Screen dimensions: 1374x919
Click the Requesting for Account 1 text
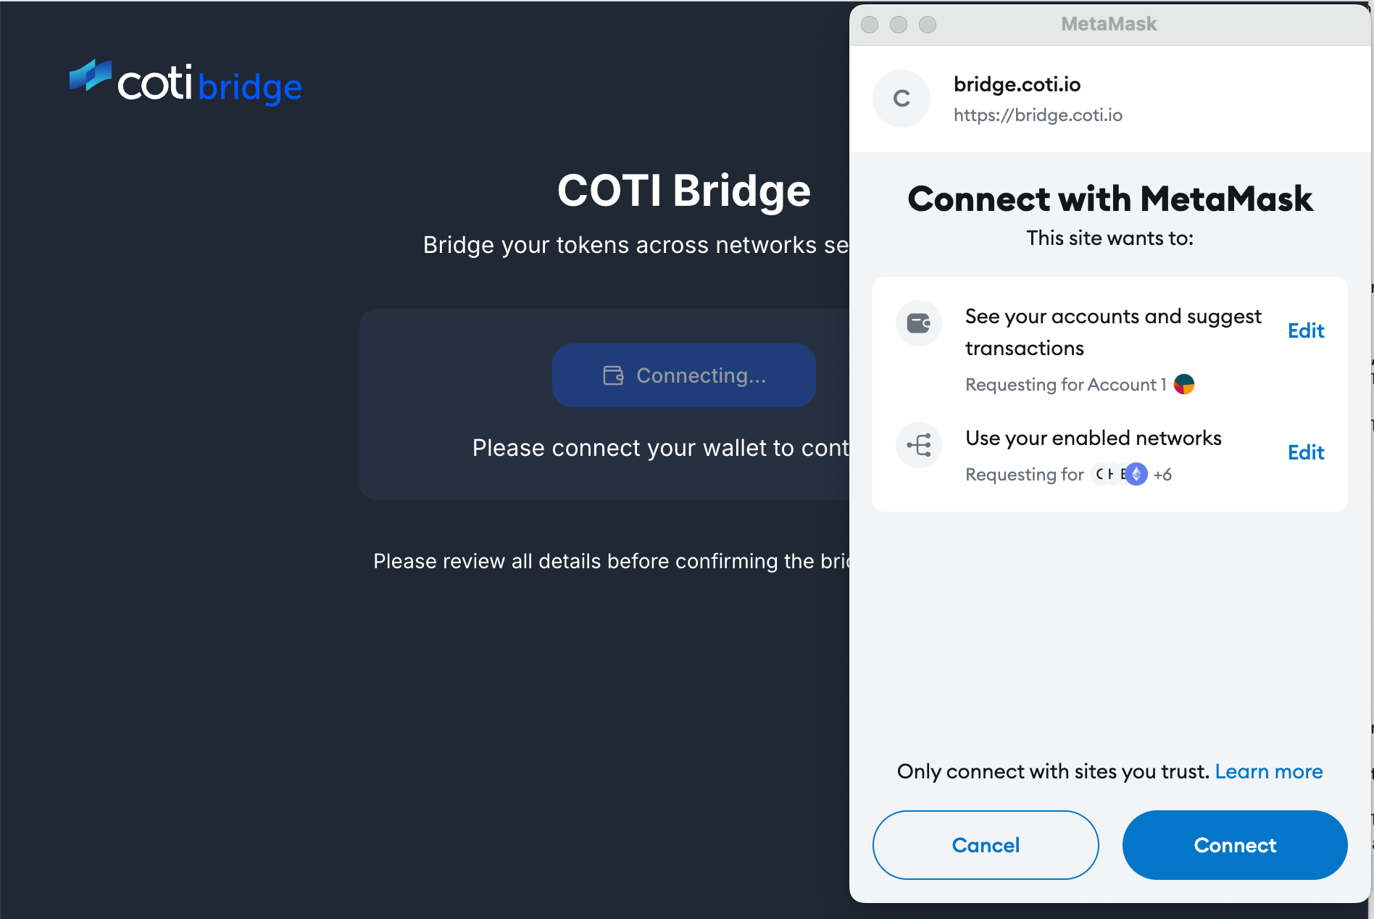pos(1065,384)
